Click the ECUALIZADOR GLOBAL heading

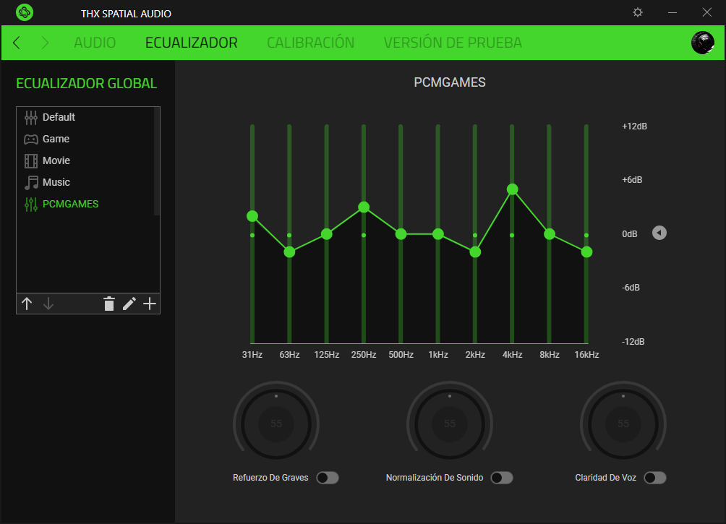point(87,83)
